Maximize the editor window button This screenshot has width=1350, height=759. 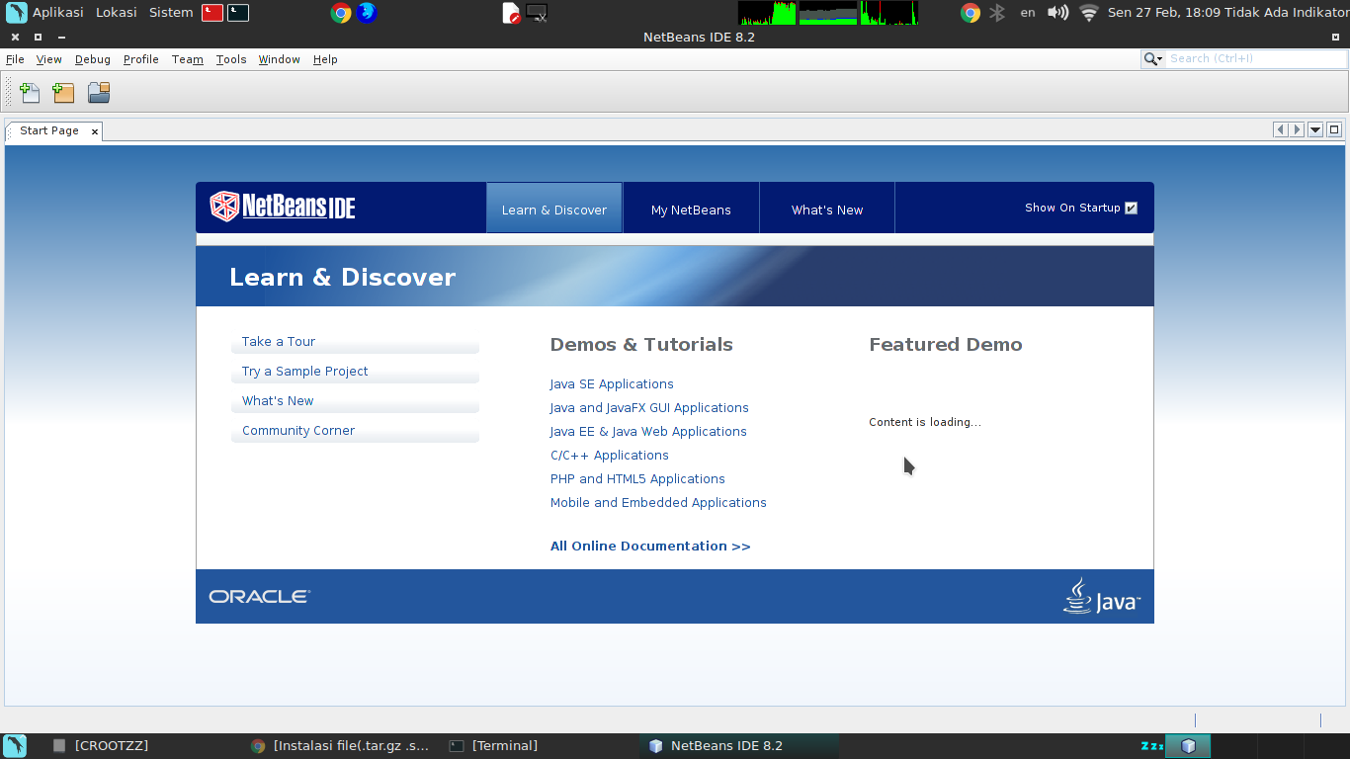(x=1334, y=129)
